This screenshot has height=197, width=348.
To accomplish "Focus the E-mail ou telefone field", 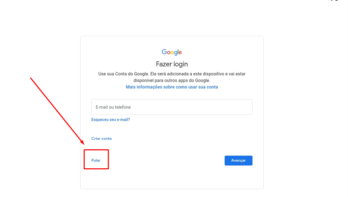I will pos(172,107).
